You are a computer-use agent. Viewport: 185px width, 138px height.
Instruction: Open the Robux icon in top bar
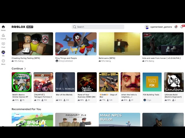[176, 27]
